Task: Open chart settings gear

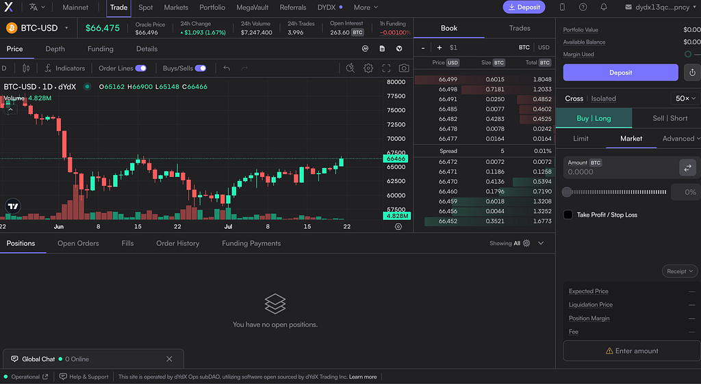Action: [x=368, y=68]
